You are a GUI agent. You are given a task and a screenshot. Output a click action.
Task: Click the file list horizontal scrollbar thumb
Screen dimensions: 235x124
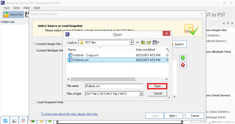tap(103, 79)
